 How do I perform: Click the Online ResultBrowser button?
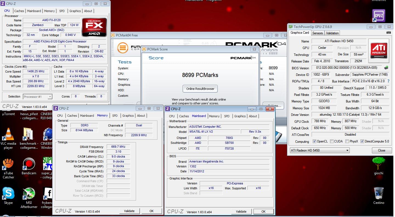200,89
